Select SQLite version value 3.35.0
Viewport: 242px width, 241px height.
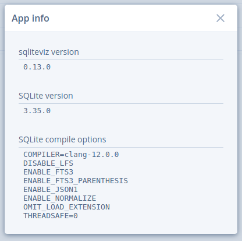click(37, 111)
